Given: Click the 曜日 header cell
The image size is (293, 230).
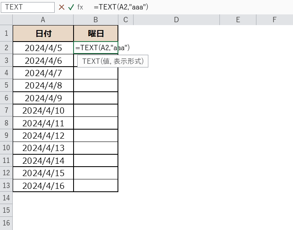Looking at the screenshot, I should (x=96, y=33).
